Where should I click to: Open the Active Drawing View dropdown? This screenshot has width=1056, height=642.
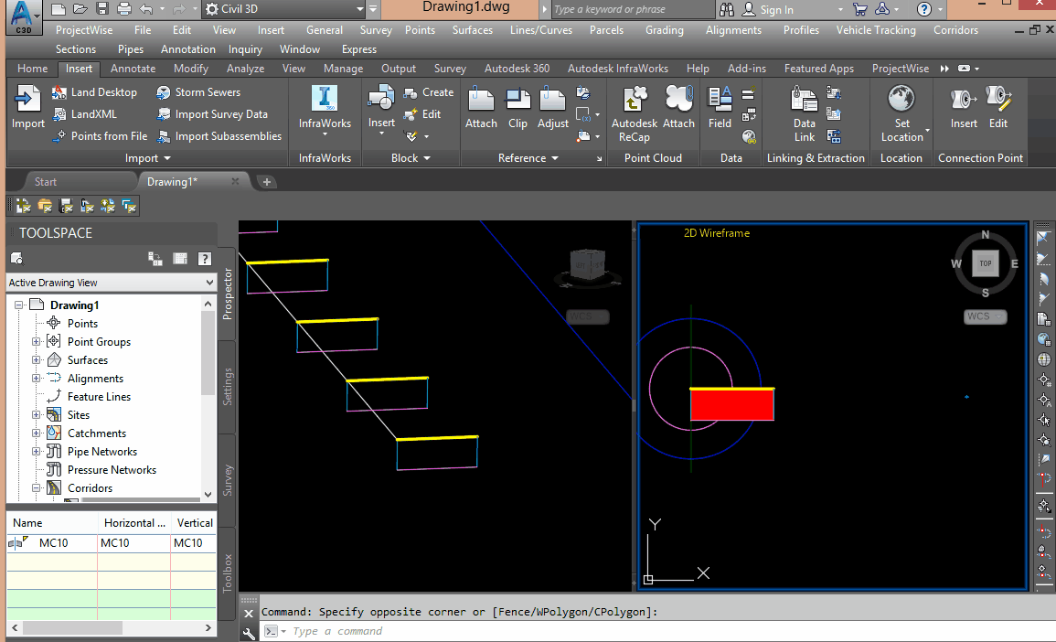click(208, 283)
